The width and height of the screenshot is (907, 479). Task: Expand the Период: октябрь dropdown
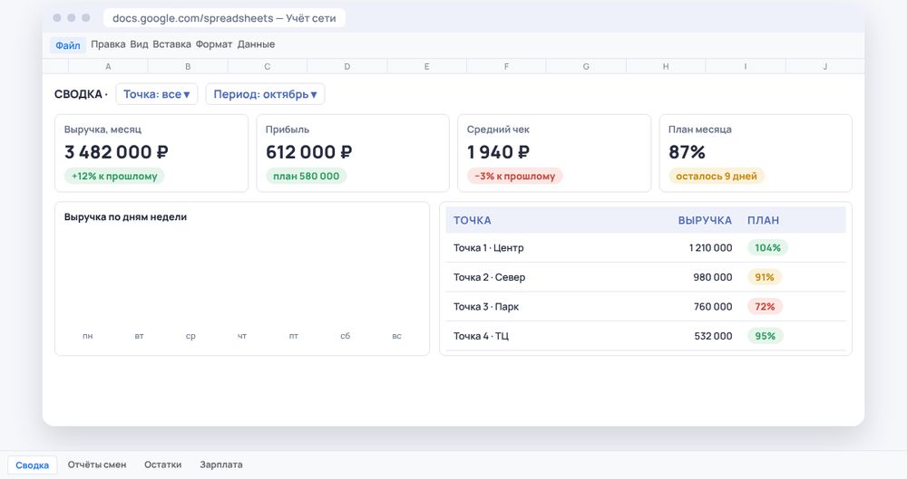265,94
